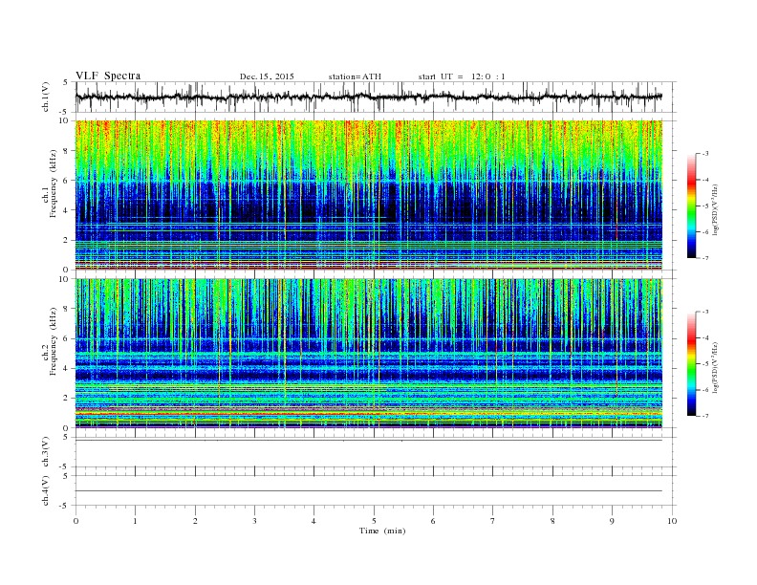Click the "ch.3(V)" axis label
Image resolution: width=757 pixels, height=585 pixels.
pos(45,452)
